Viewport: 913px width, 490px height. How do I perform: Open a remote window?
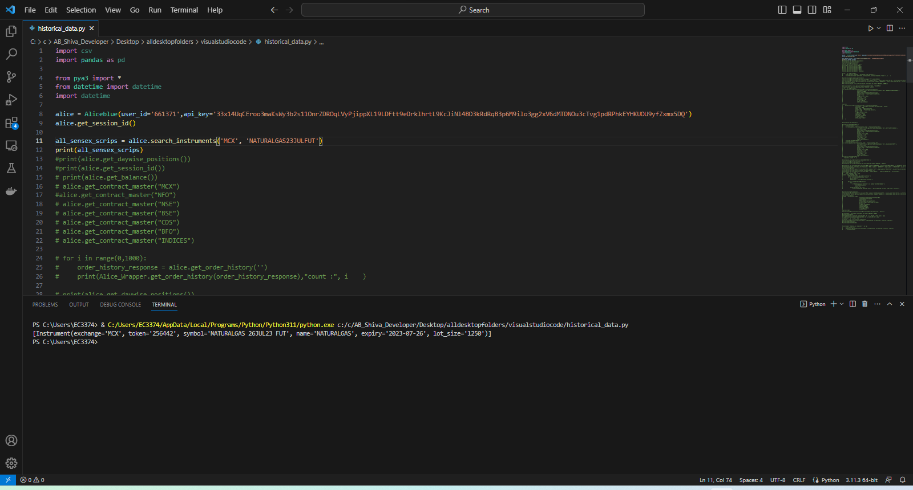point(8,480)
